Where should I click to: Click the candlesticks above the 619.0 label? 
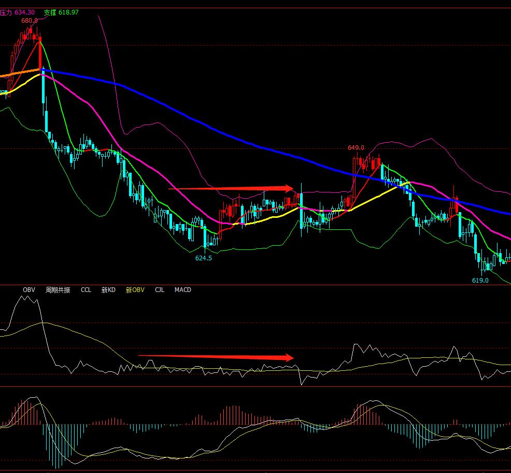tap(485, 266)
